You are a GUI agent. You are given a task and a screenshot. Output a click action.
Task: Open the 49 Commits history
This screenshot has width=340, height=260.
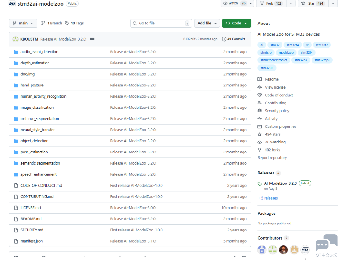pyautogui.click(x=234, y=39)
